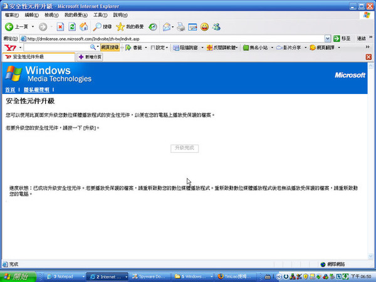Viewport: 376px width, 282px height.
Task: Click the yellow smiley face toolbar icon
Action: [x=204, y=27]
